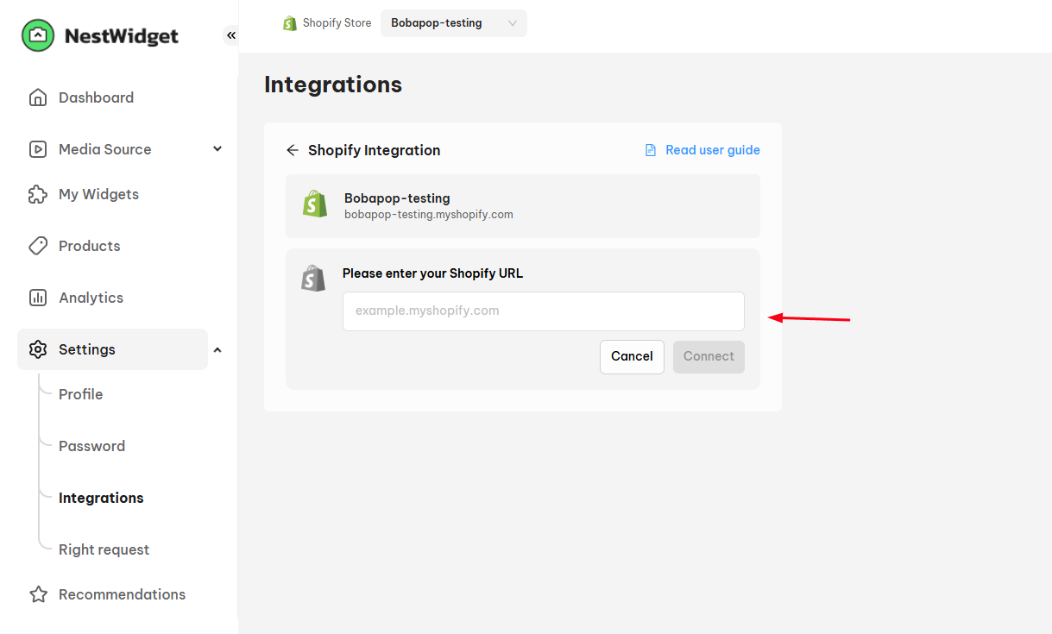The height and width of the screenshot is (634, 1052).
Task: Click the Recommendations star icon
Action: [38, 594]
